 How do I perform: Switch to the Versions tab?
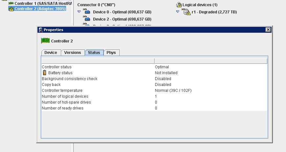[x=73, y=53]
